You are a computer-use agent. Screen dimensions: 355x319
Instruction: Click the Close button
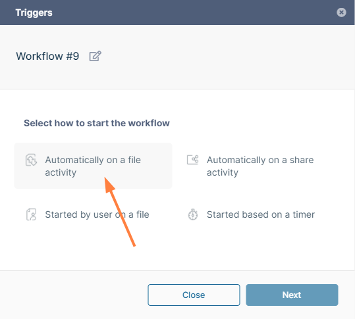[x=194, y=295]
